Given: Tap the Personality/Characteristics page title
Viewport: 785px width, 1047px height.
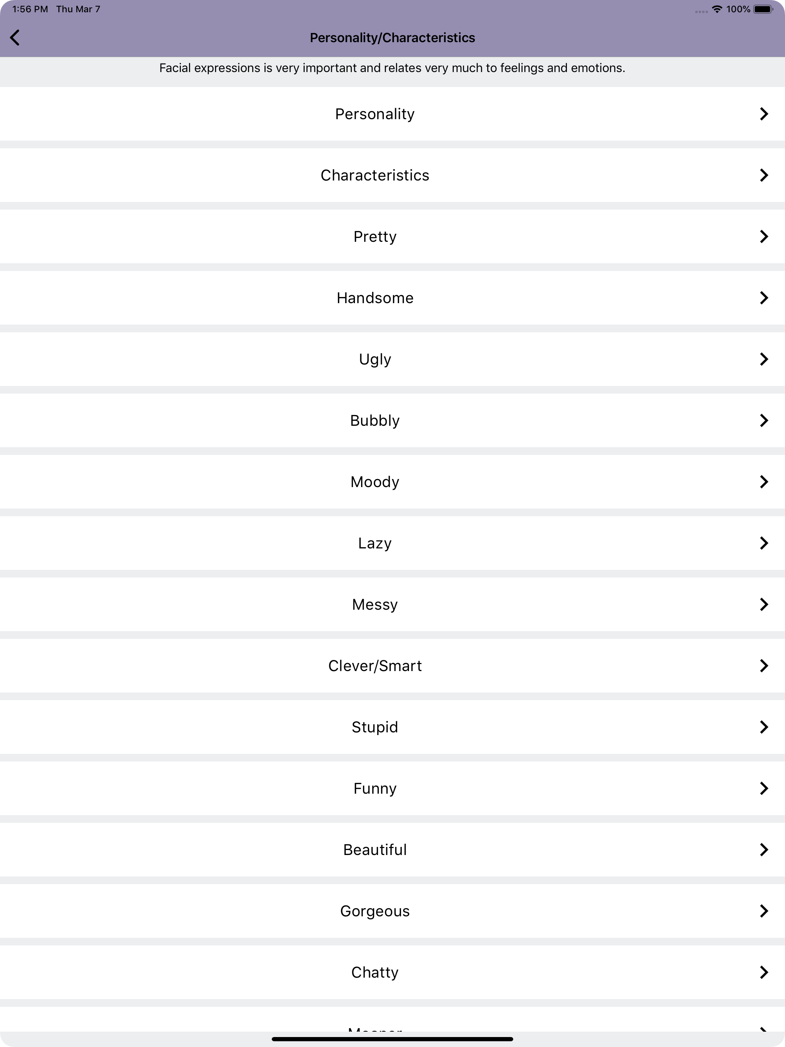Looking at the screenshot, I should (x=392, y=38).
